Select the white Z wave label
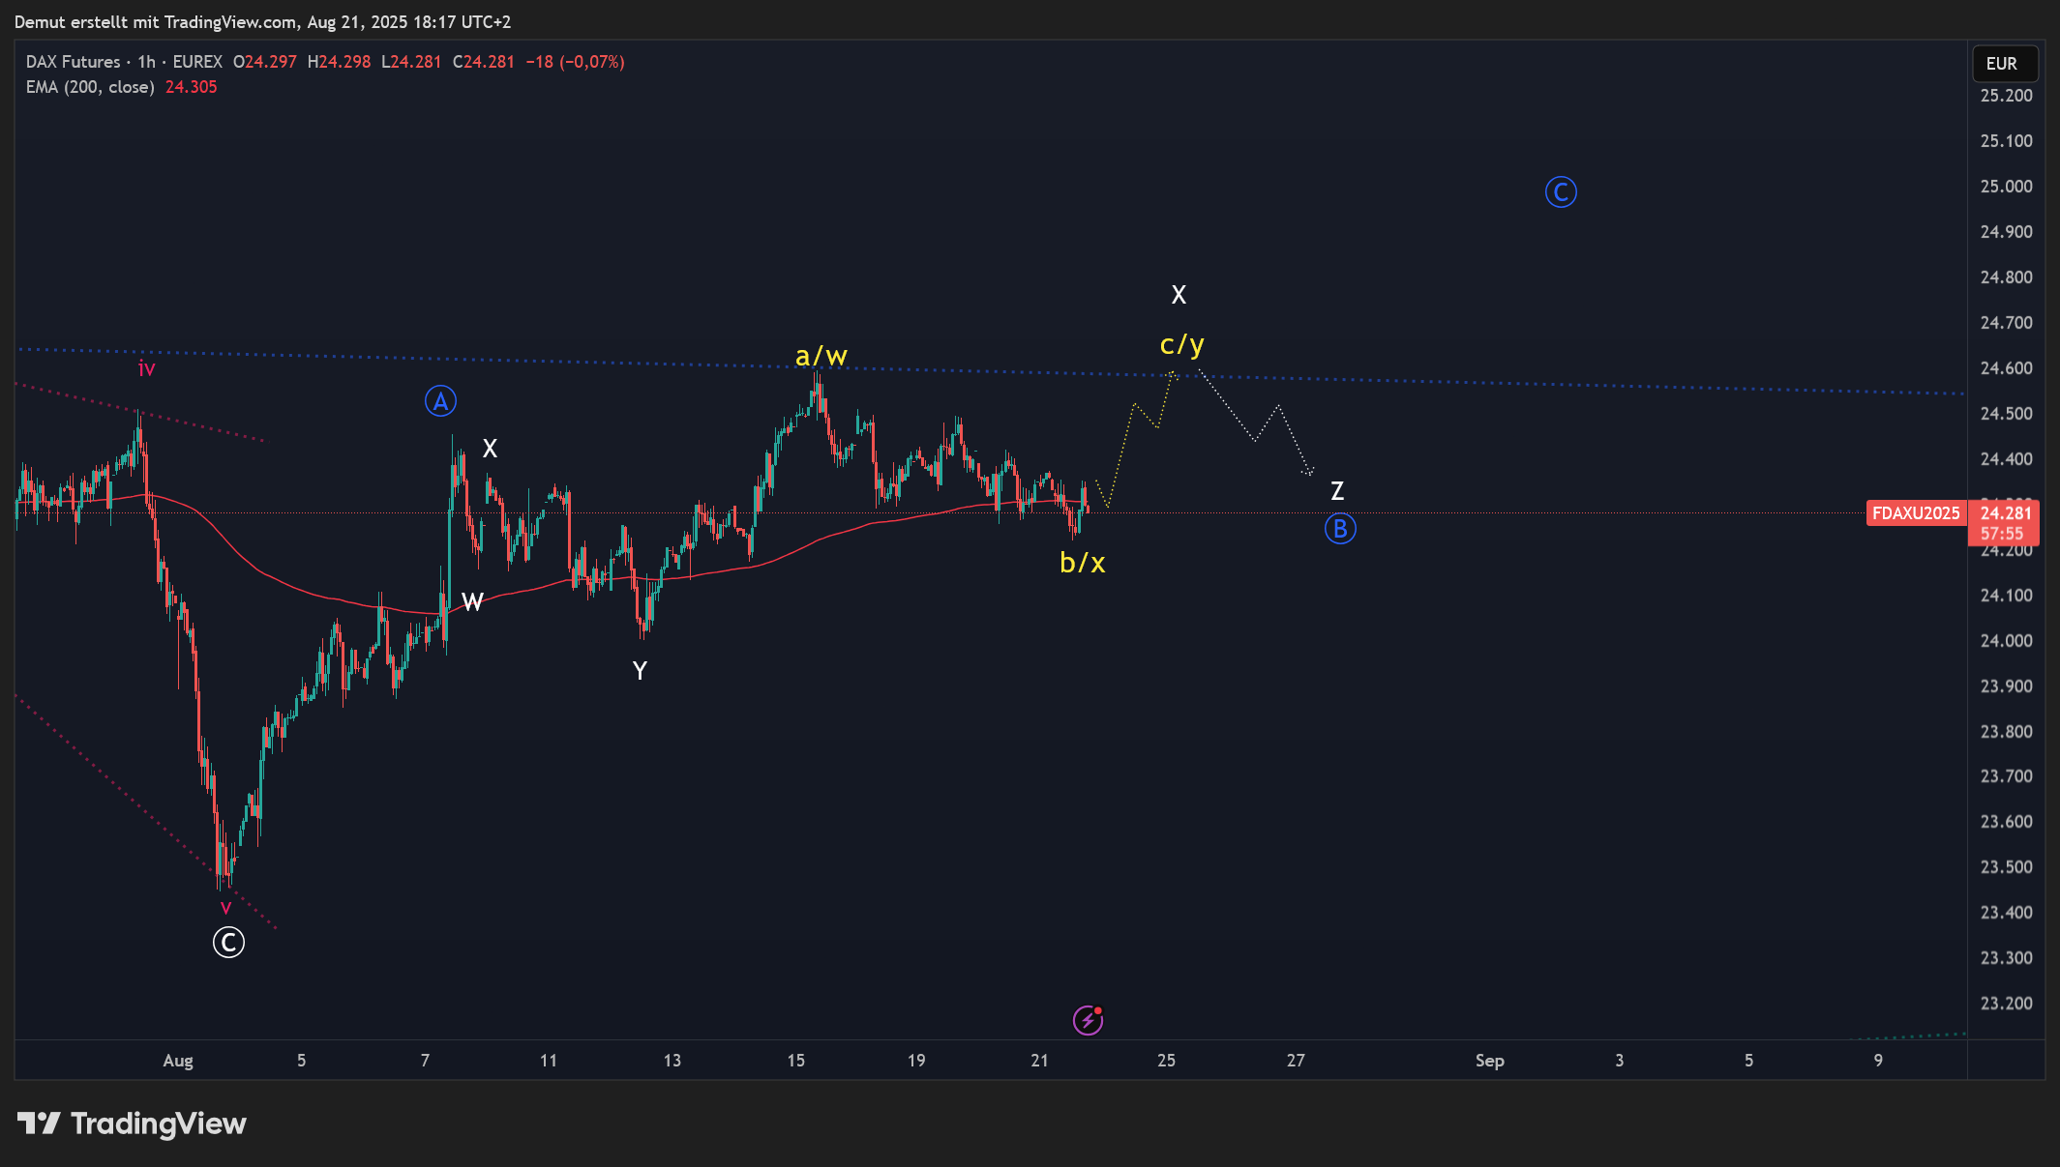Viewport: 2060px width, 1167px height. pyautogui.click(x=1336, y=491)
